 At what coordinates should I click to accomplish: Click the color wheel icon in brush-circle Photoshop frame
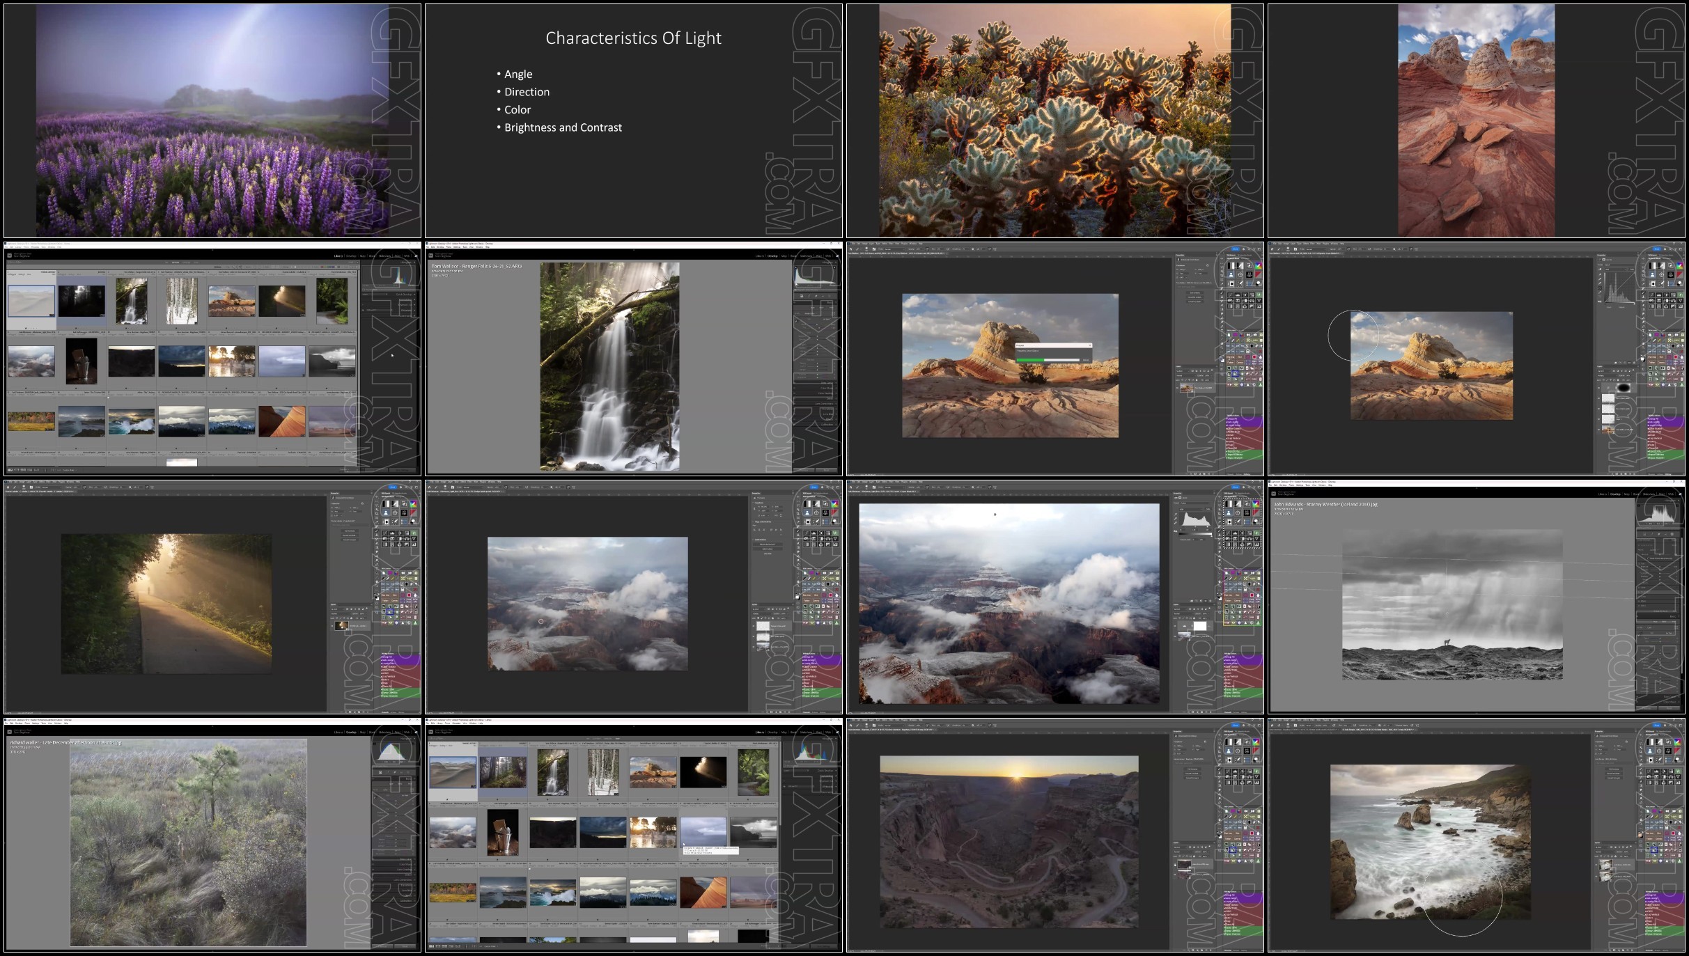(1680, 265)
